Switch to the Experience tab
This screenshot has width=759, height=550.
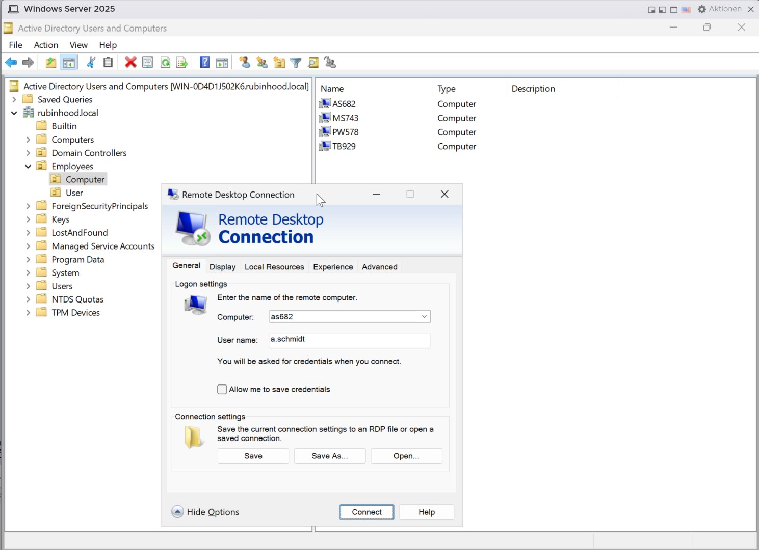click(333, 267)
